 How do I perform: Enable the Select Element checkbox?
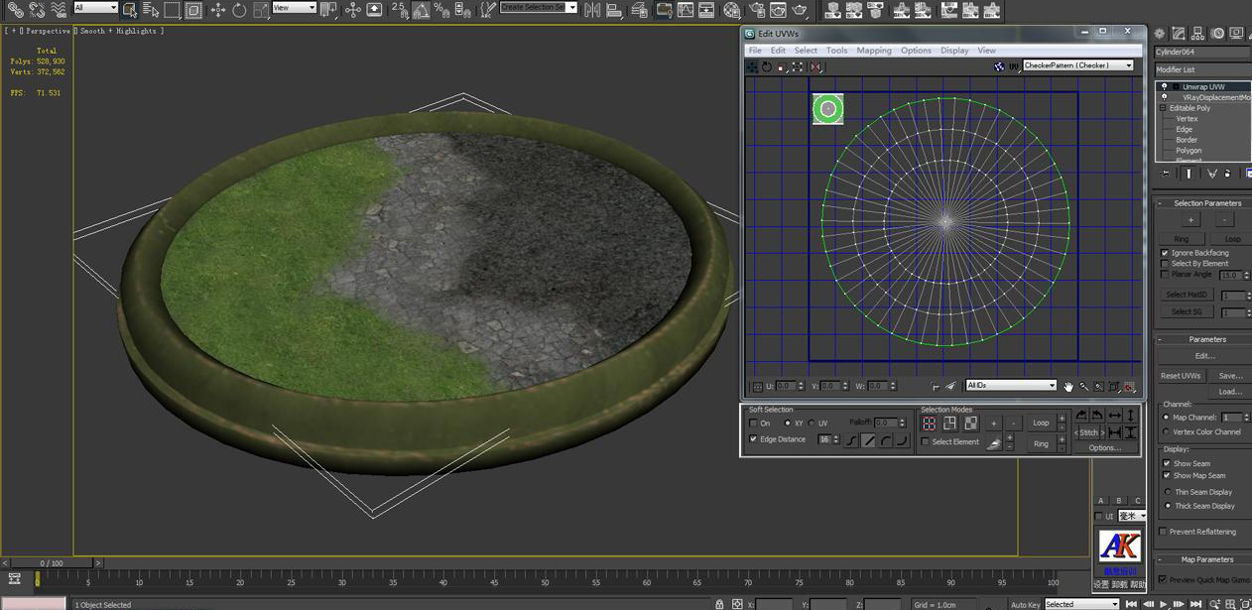tap(926, 442)
